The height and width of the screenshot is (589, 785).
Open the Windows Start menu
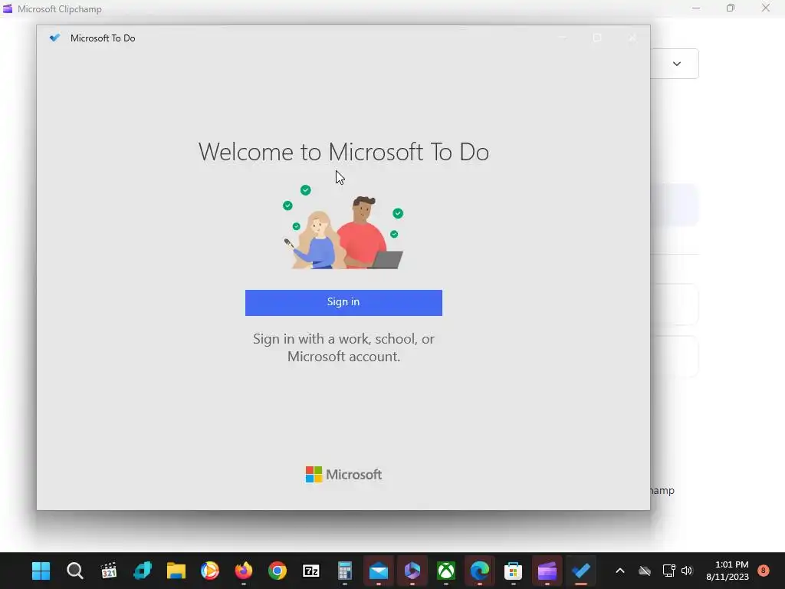coord(41,571)
